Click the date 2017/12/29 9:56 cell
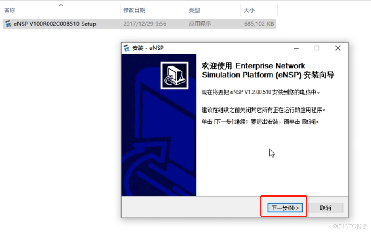 pyautogui.click(x=145, y=24)
